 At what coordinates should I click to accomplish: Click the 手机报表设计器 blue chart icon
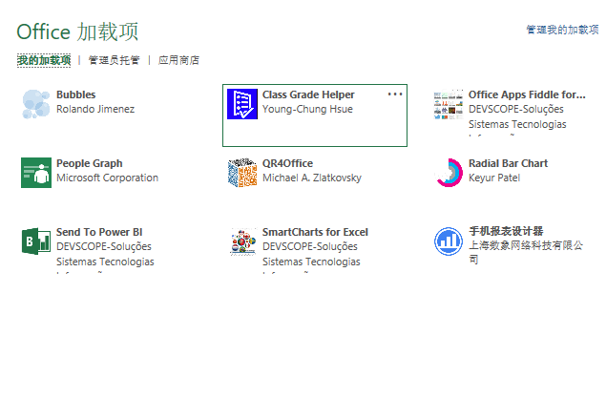[x=449, y=241]
